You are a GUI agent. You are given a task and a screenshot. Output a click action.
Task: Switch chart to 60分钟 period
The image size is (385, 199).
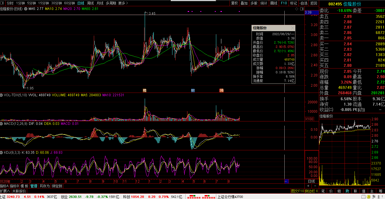tap(70, 3)
